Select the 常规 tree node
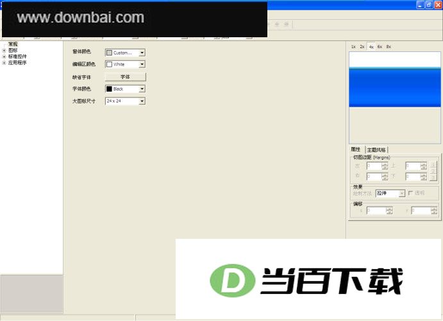The image size is (443, 321). pos(13,44)
